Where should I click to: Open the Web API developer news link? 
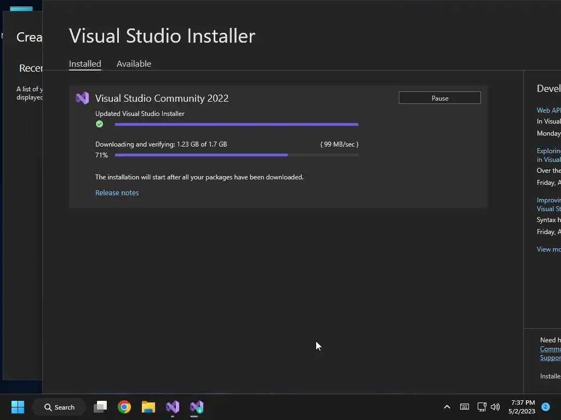[x=549, y=110]
